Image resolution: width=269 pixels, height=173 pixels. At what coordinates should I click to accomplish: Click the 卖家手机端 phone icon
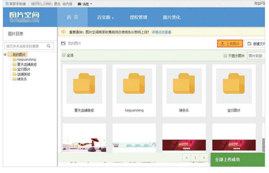7,4
